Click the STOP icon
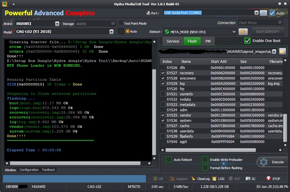Image resolution: width=290 pixels, height=192 pixels. 268,178
